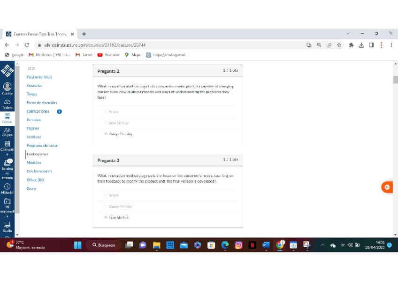Open the Mi multimedia icon

click(x=7, y=208)
